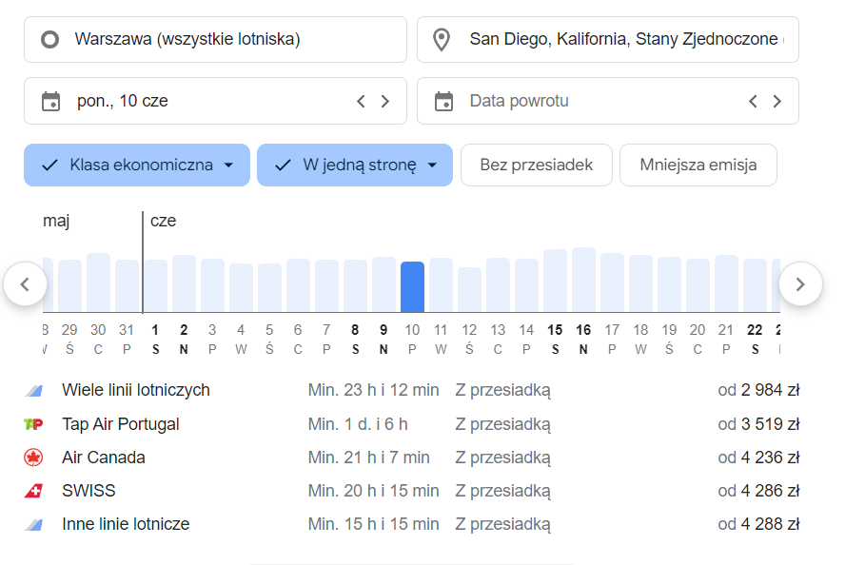Click the destination pin icon beside San Diego
The height and width of the screenshot is (565, 865).
click(x=442, y=40)
